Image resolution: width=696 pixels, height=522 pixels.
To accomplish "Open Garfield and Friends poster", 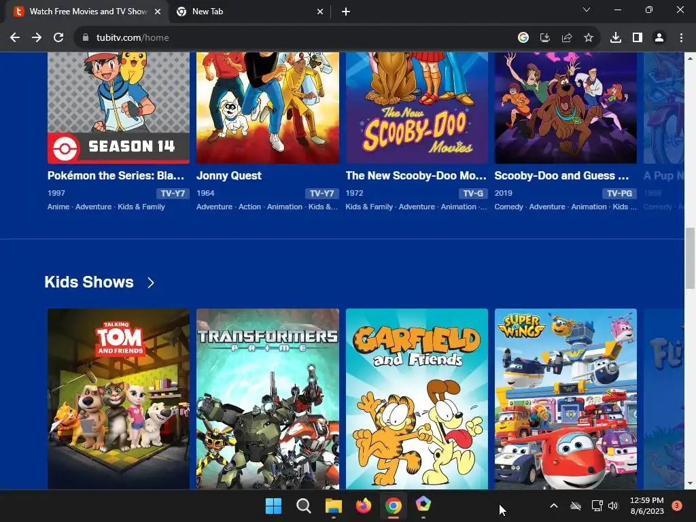I will (x=417, y=399).
